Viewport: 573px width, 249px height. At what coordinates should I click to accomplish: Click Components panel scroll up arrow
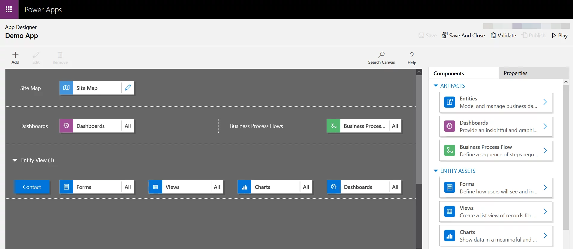pos(566,82)
